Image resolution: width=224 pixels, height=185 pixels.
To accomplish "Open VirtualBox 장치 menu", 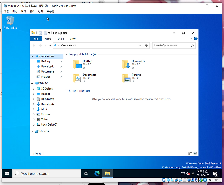I will pyautogui.click(x=40, y=11).
